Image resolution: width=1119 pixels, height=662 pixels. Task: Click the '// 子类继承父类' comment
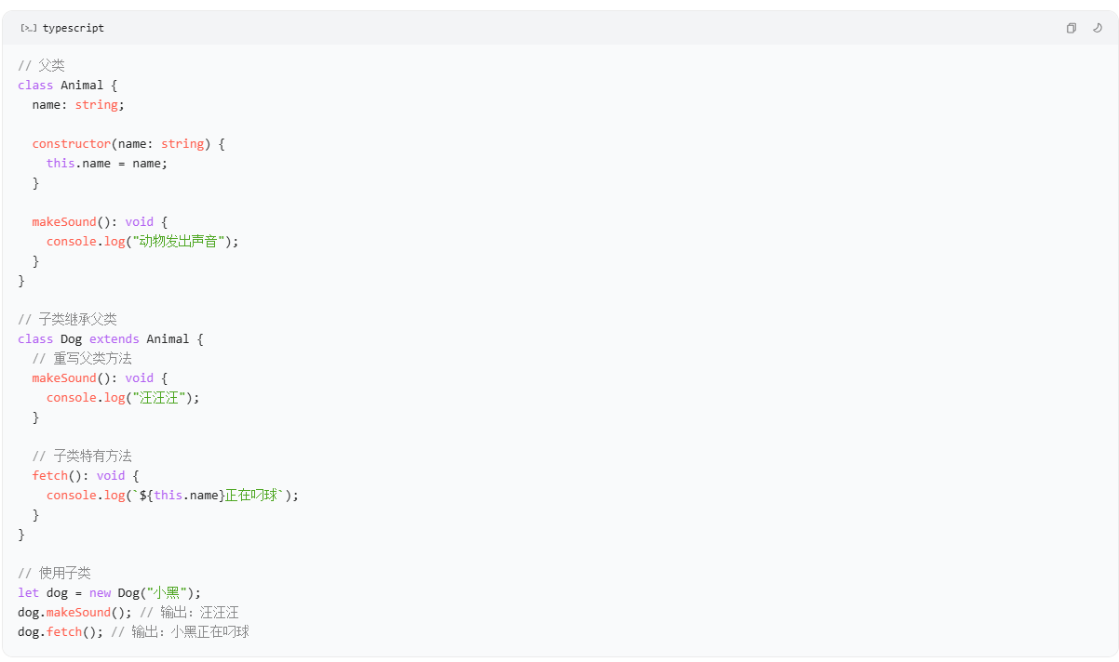[67, 319]
